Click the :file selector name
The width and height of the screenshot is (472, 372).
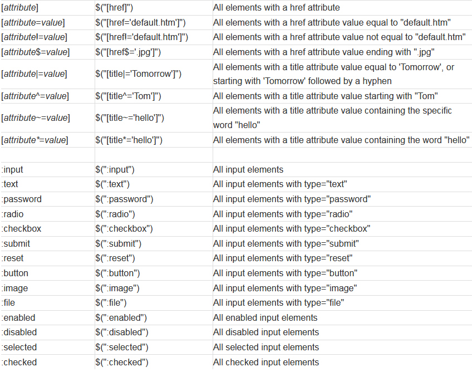click(8, 303)
